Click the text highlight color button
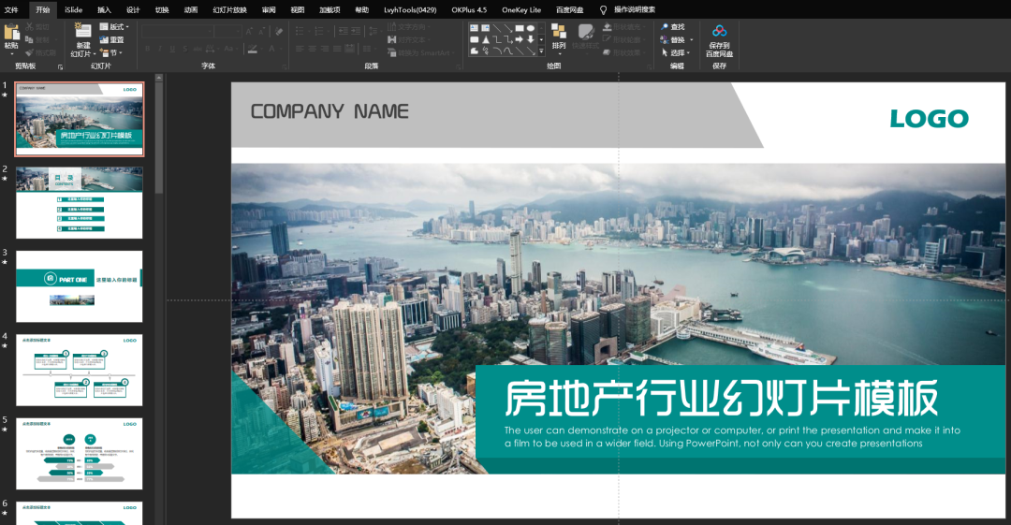Viewport: 1011px width, 525px height. pyautogui.click(x=253, y=49)
